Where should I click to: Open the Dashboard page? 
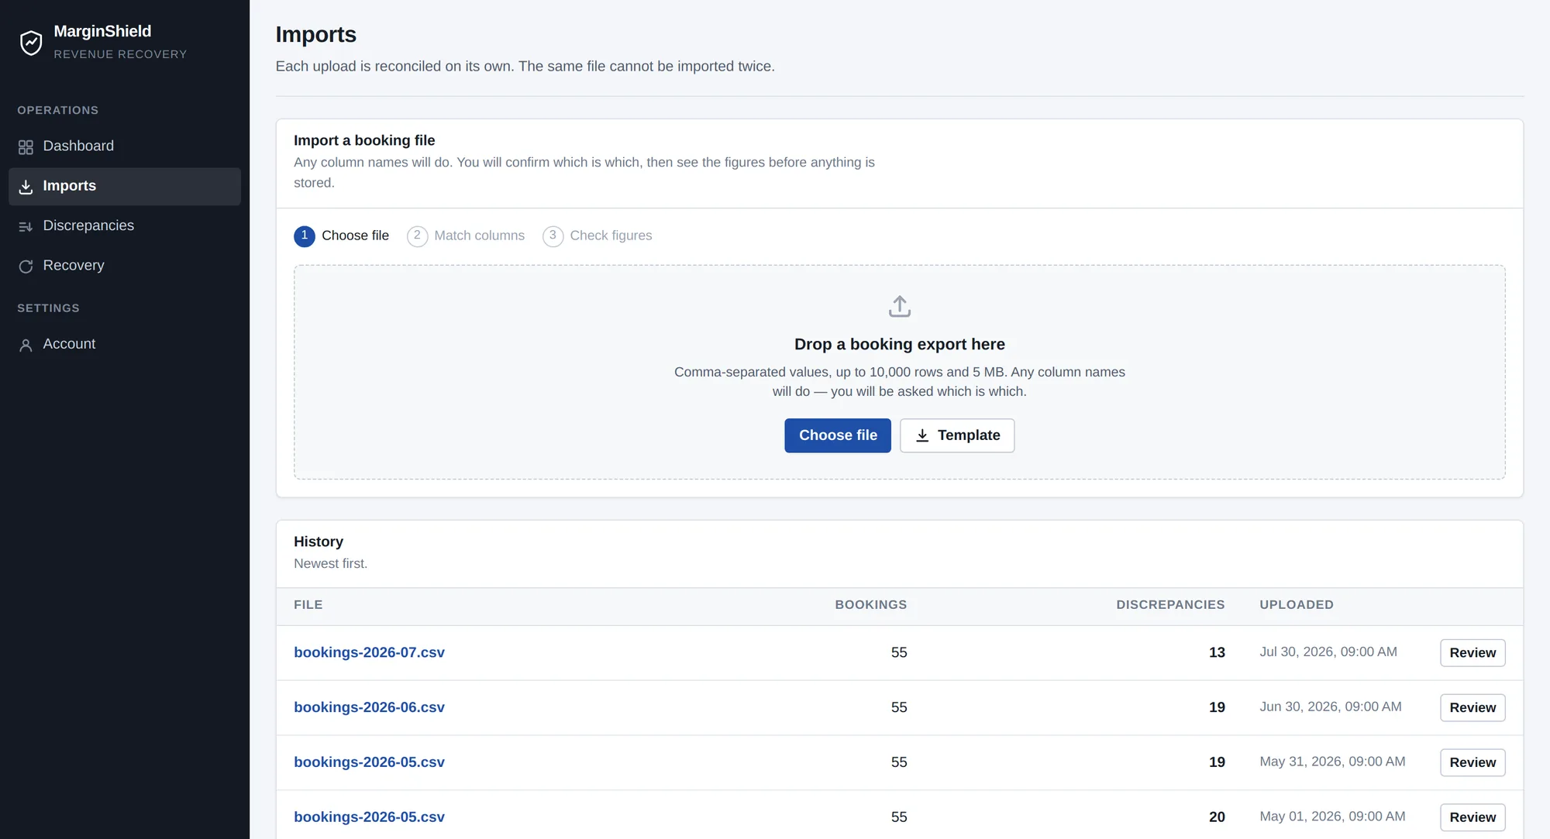125,146
